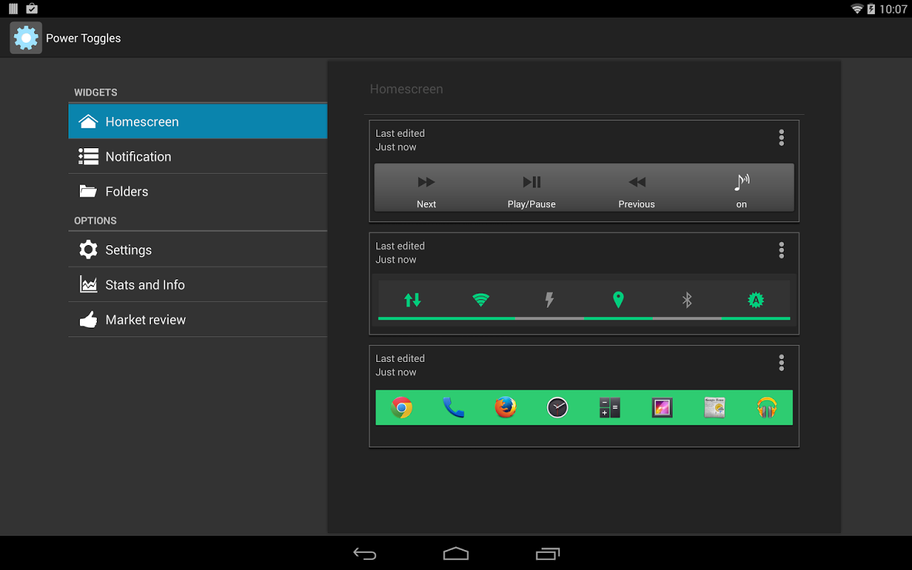The height and width of the screenshot is (570, 912).
Task: Open the overflow menu of the first widget
Action: [x=781, y=138]
